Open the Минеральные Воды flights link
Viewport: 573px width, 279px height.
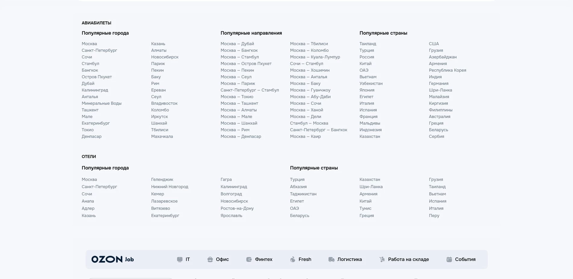pyautogui.click(x=101, y=103)
